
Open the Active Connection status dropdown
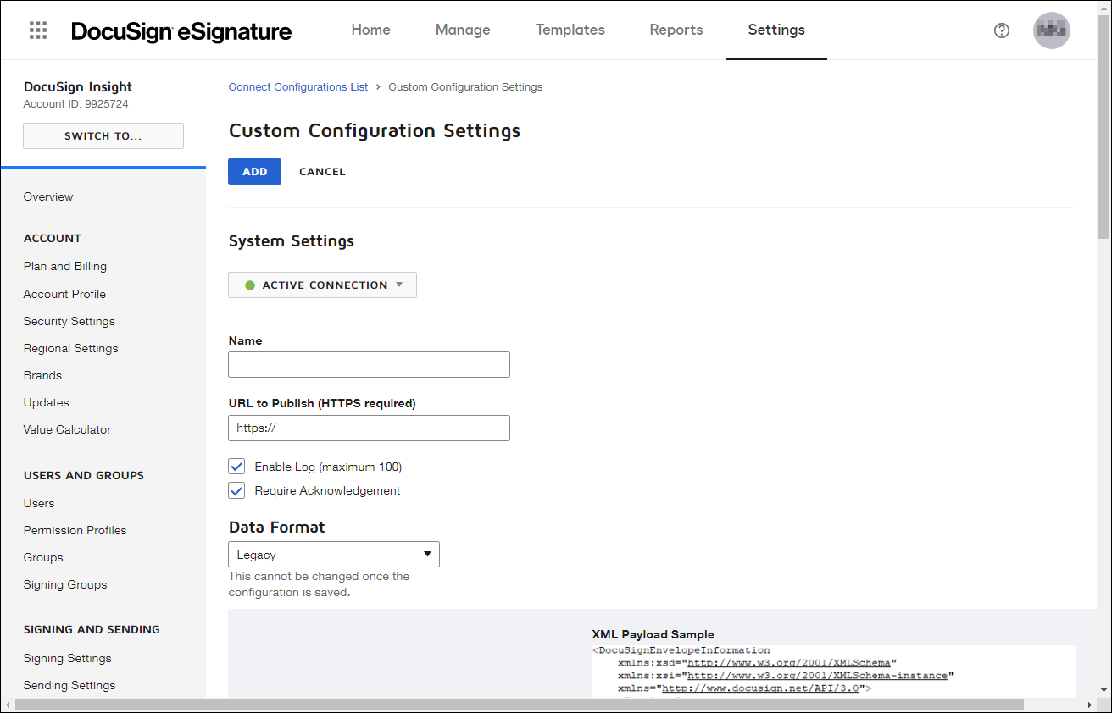(322, 285)
